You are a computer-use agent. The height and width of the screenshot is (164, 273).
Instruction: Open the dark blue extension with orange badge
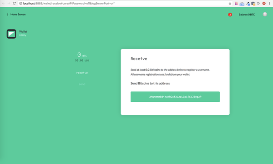pyautogui.click(x=253, y=4)
